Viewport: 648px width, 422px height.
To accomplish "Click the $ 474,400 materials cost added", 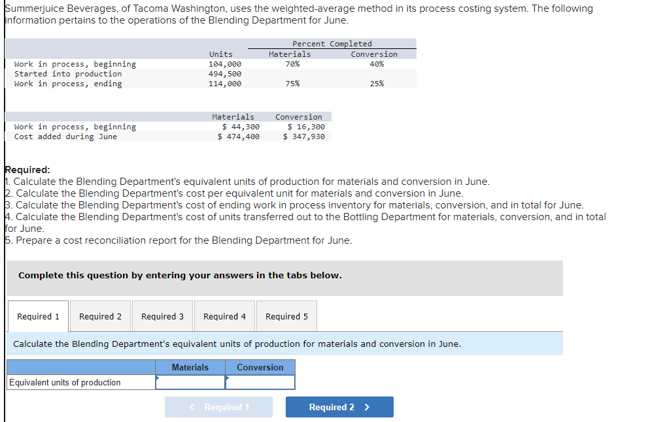I will (x=239, y=137).
